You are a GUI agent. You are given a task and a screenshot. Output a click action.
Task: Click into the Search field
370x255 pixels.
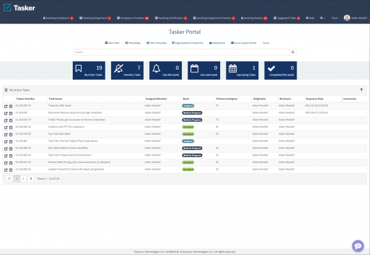pos(181,52)
